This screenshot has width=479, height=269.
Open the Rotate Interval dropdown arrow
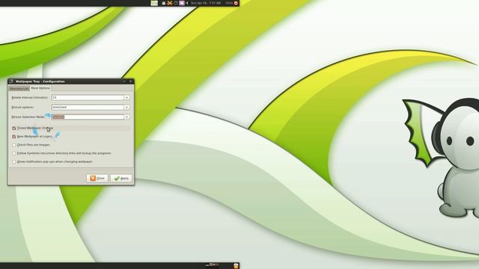[126, 98]
